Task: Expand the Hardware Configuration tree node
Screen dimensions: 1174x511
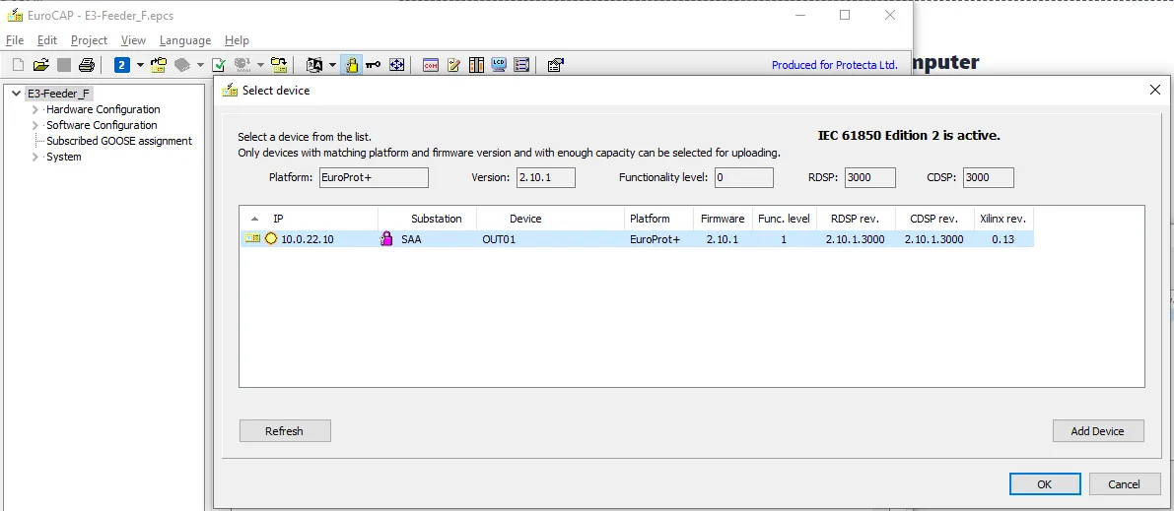Action: point(35,109)
